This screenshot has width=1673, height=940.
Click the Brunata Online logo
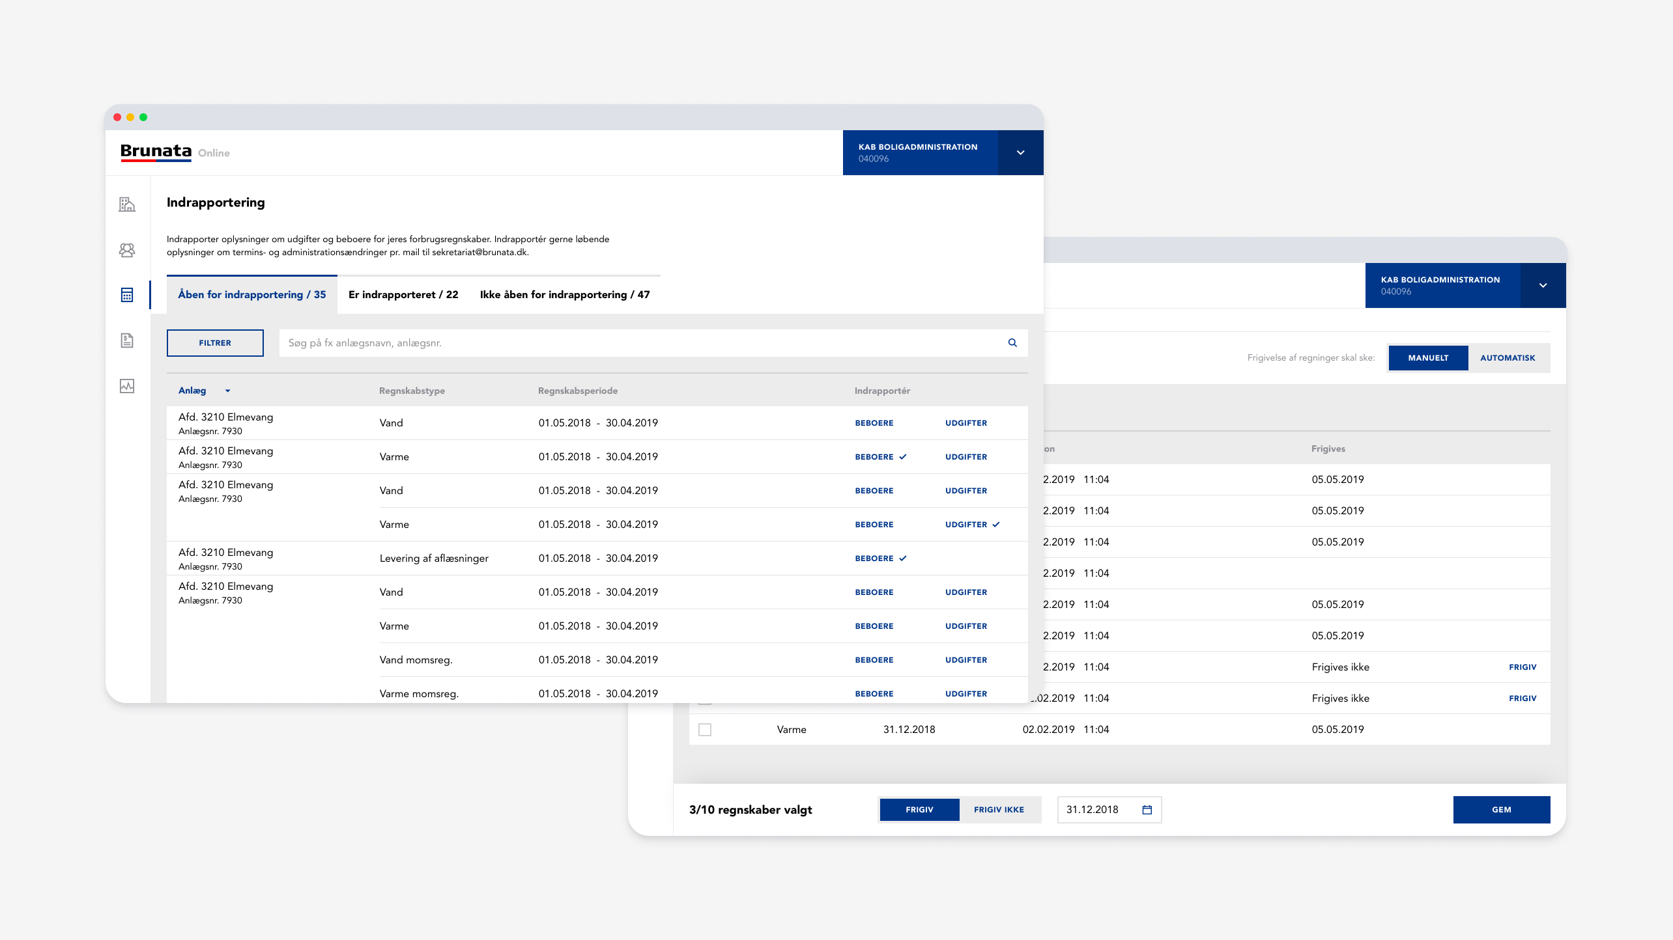(175, 152)
